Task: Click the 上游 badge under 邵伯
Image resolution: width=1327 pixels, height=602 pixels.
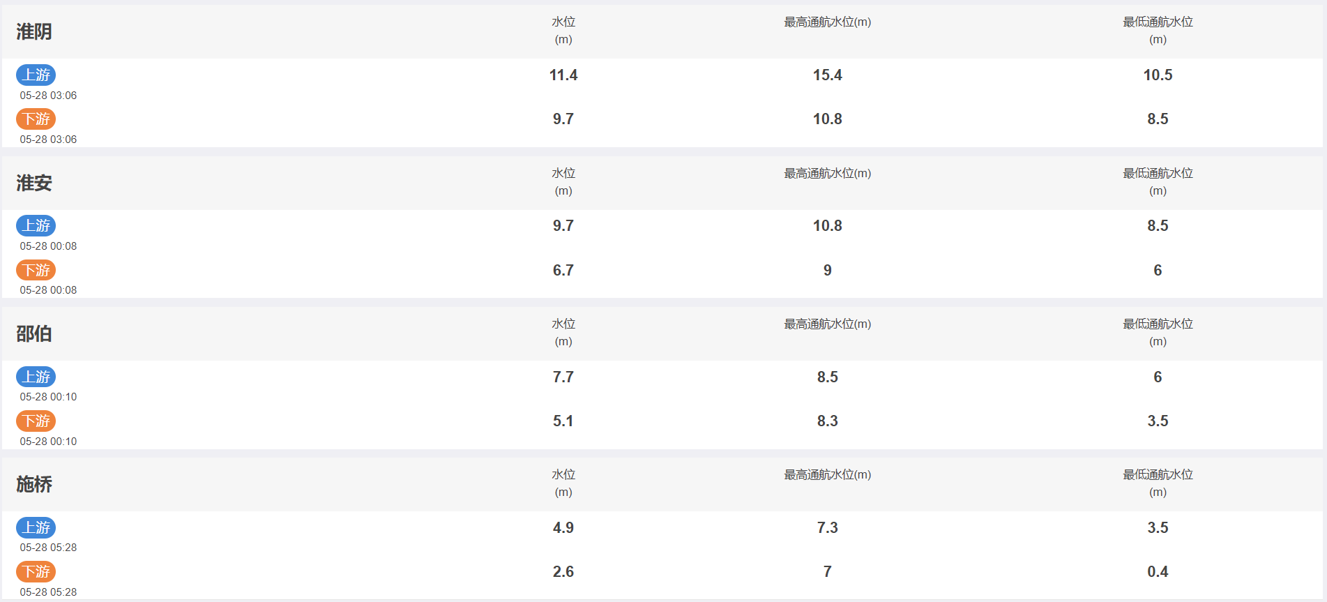Action: (36, 377)
